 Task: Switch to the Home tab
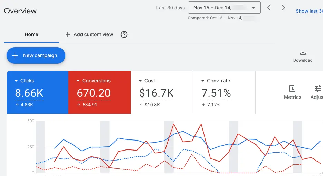point(31,34)
